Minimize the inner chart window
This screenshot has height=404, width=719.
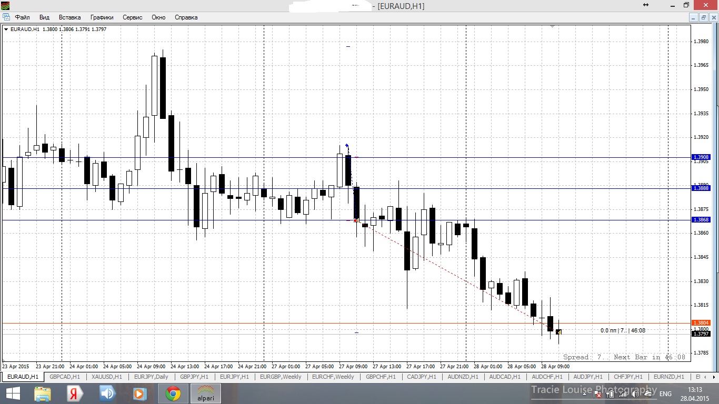pos(693,17)
